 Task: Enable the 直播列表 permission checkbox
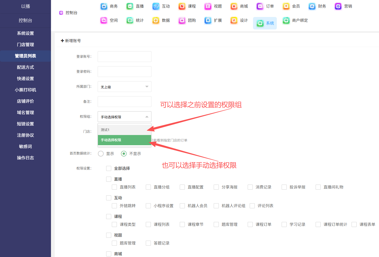114,187
